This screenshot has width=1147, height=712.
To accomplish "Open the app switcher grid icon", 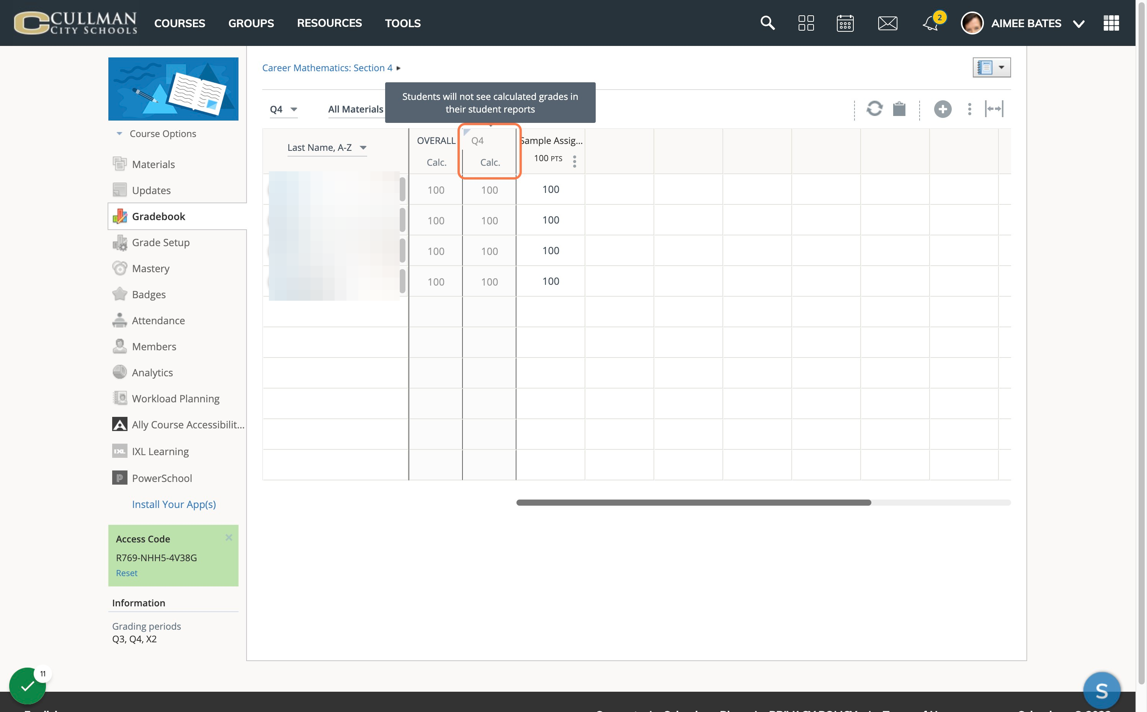I will tap(1111, 23).
